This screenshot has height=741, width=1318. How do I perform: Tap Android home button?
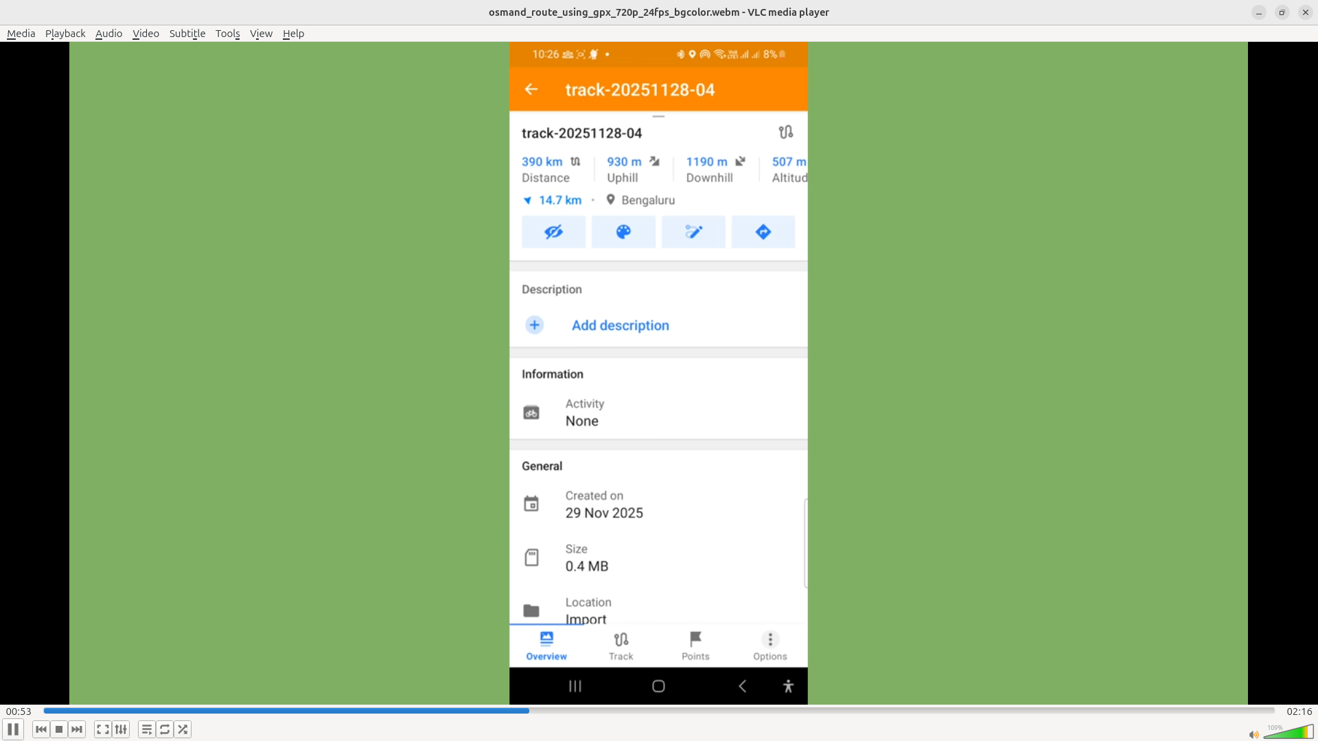click(x=658, y=686)
